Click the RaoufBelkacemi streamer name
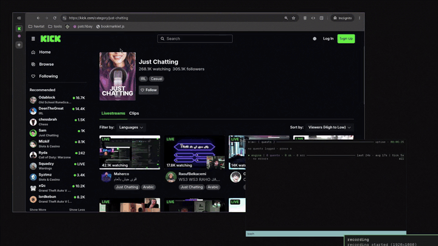Image resolution: width=438 pixels, height=246 pixels. [192, 174]
